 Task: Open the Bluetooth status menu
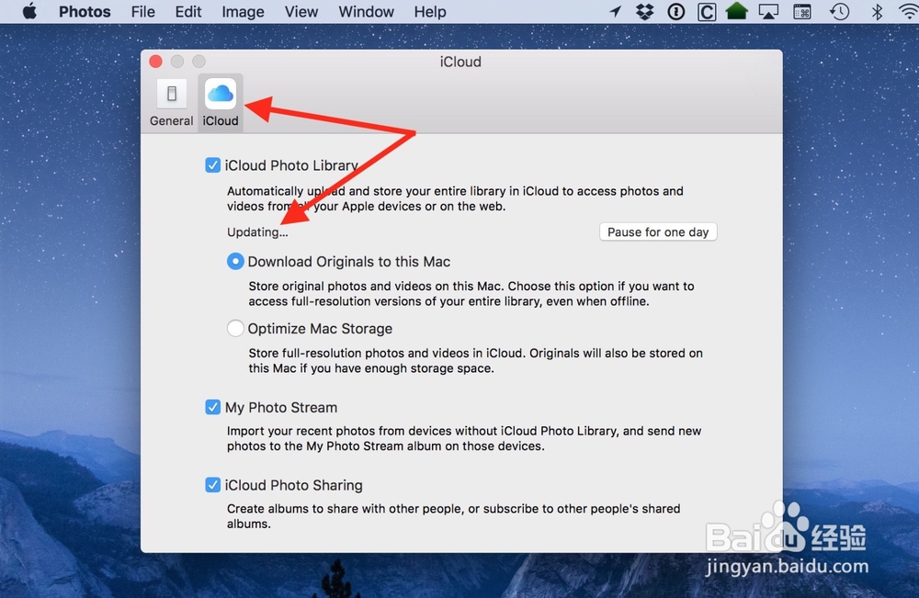coord(877,12)
